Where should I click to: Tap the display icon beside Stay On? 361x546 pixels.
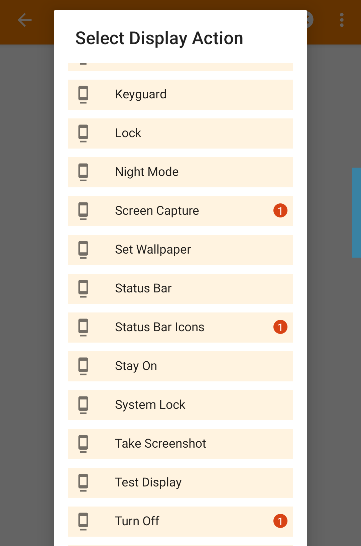coord(83,366)
